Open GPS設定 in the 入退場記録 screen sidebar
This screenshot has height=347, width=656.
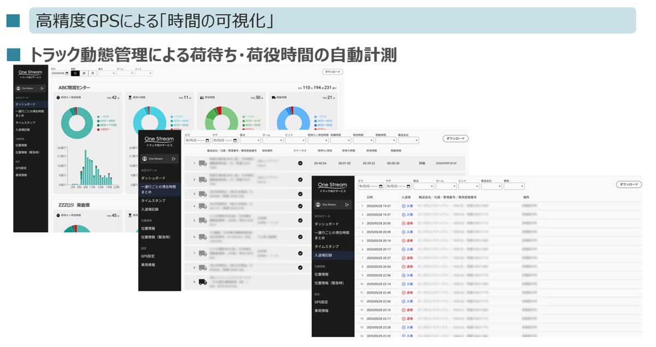[x=322, y=302]
